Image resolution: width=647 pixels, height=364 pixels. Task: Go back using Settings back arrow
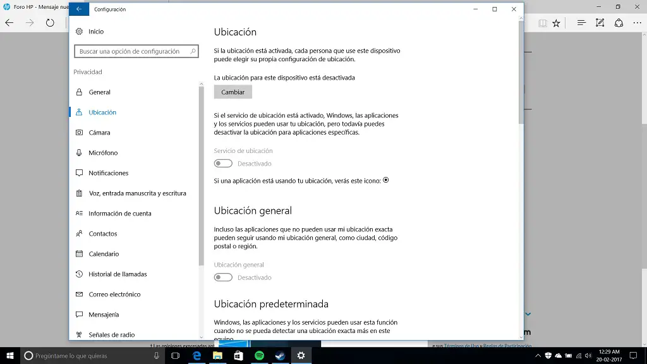click(x=79, y=9)
